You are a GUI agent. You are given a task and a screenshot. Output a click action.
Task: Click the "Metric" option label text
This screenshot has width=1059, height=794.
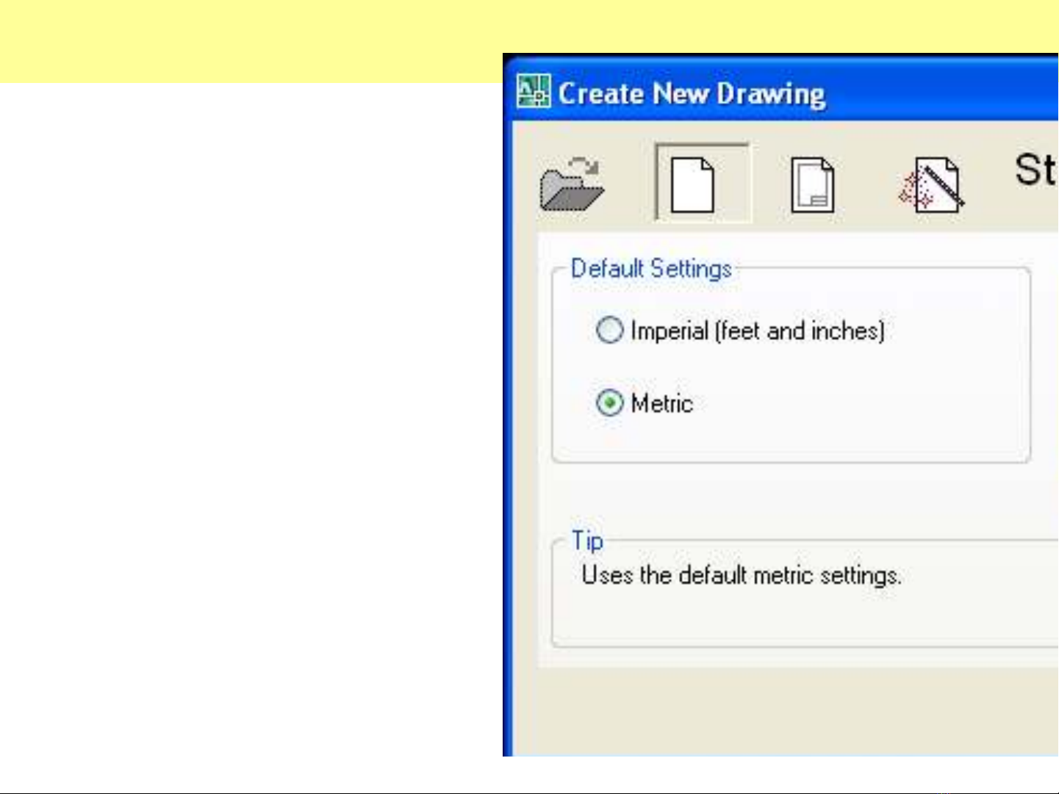[x=661, y=403]
